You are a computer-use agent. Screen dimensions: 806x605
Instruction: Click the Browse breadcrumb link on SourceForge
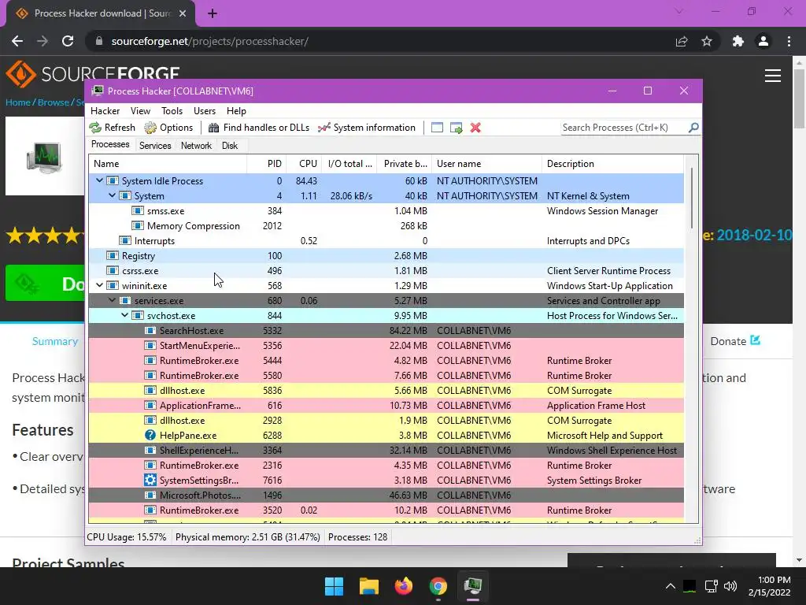point(54,102)
